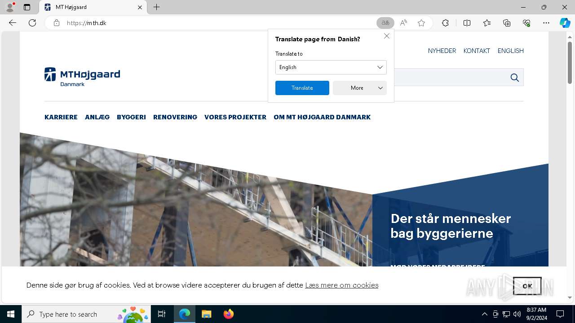This screenshot has width=575, height=323.
Task: Go to KONTAKT page
Action: 477,51
